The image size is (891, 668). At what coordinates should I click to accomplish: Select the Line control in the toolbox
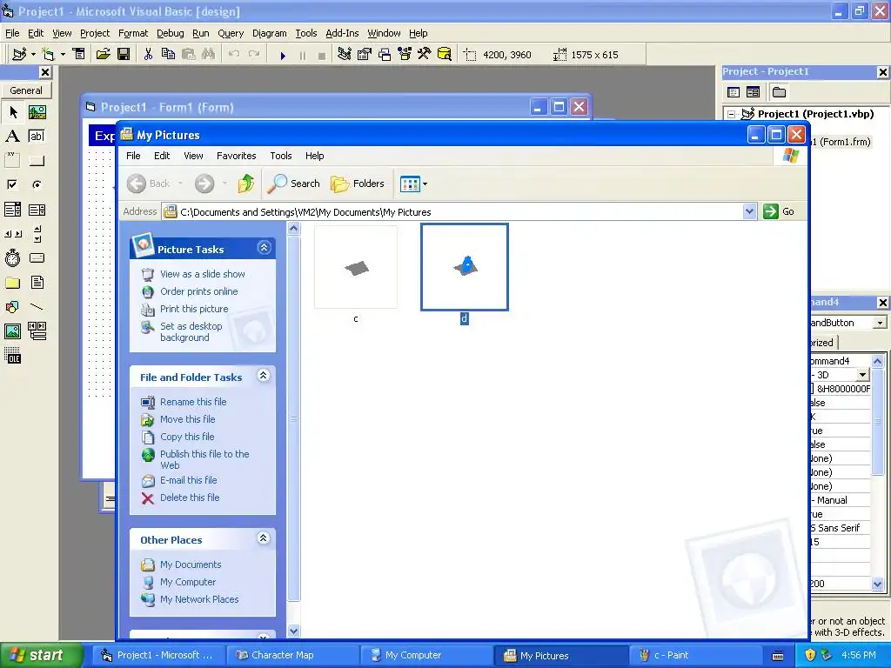coord(37,307)
